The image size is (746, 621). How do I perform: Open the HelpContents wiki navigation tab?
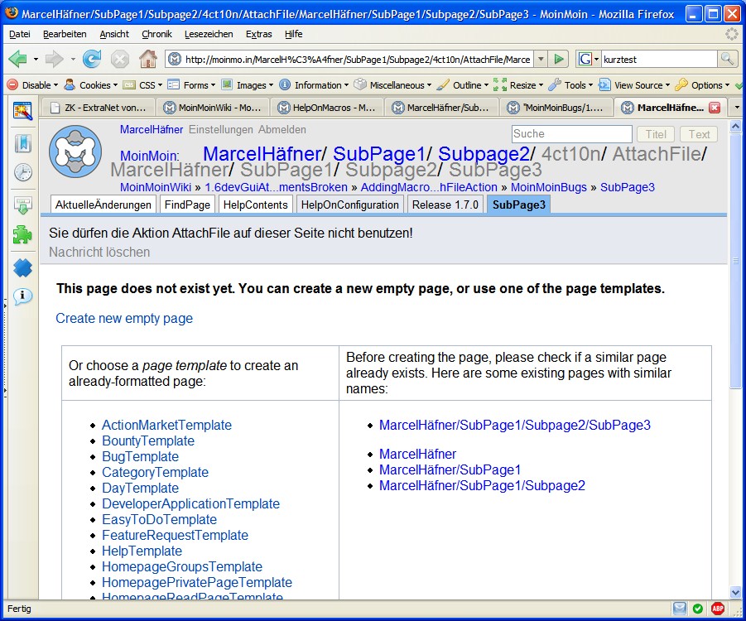click(256, 205)
